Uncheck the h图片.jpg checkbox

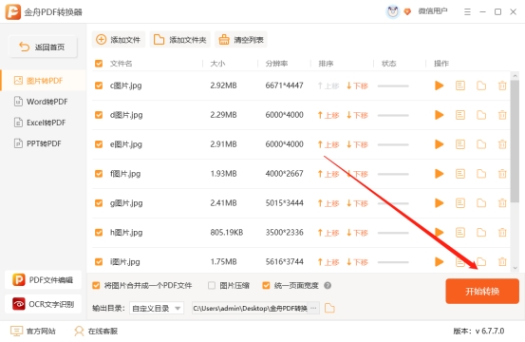coord(99,233)
